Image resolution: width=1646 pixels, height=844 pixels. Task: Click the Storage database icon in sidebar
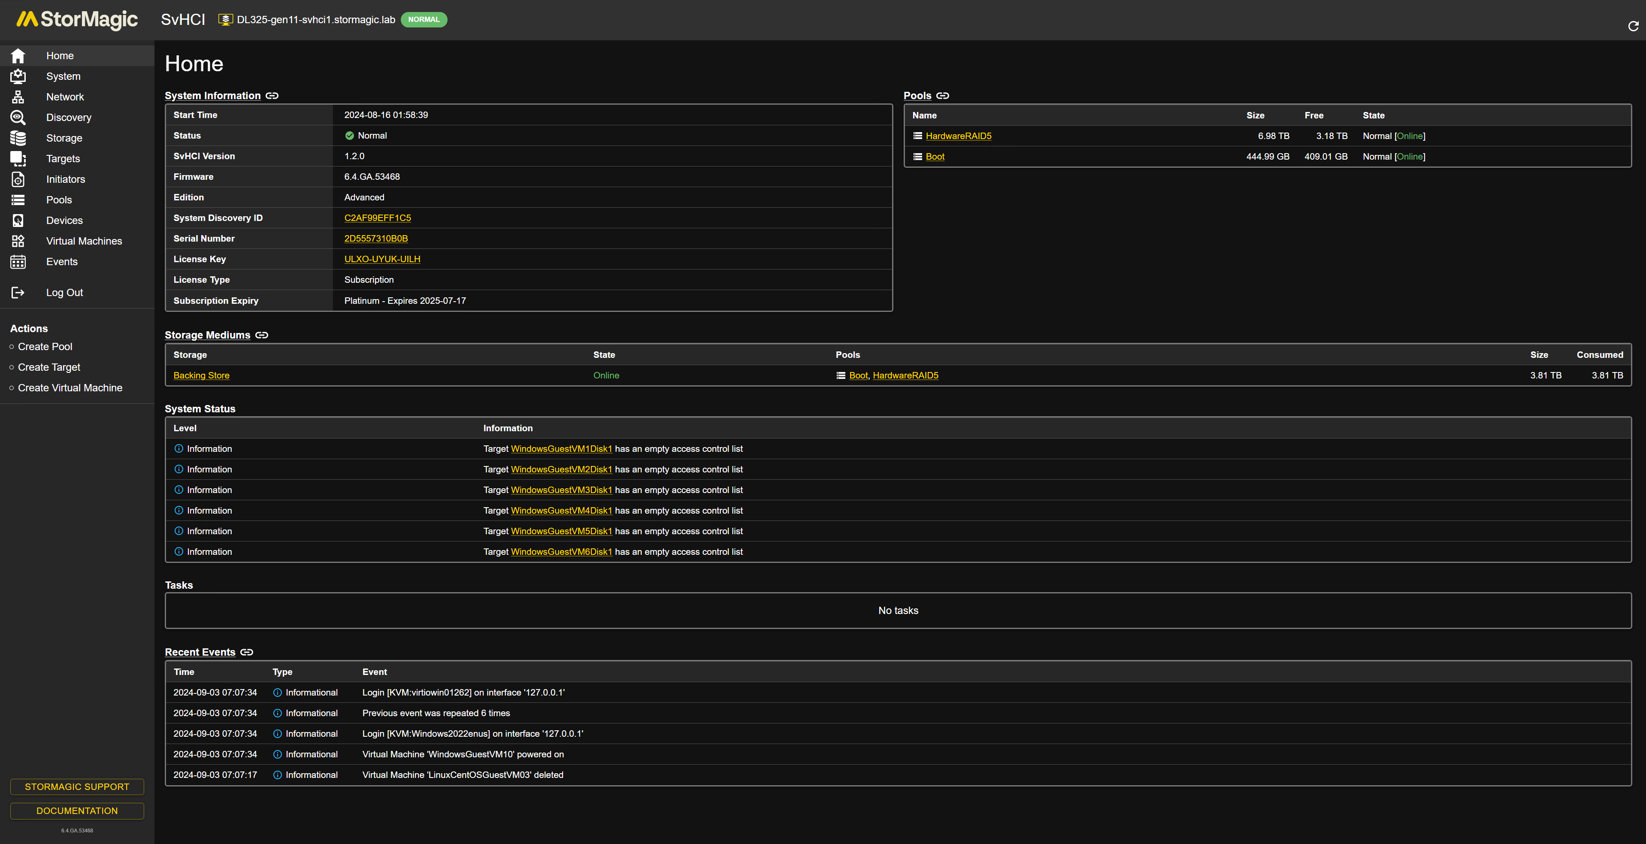click(x=18, y=138)
